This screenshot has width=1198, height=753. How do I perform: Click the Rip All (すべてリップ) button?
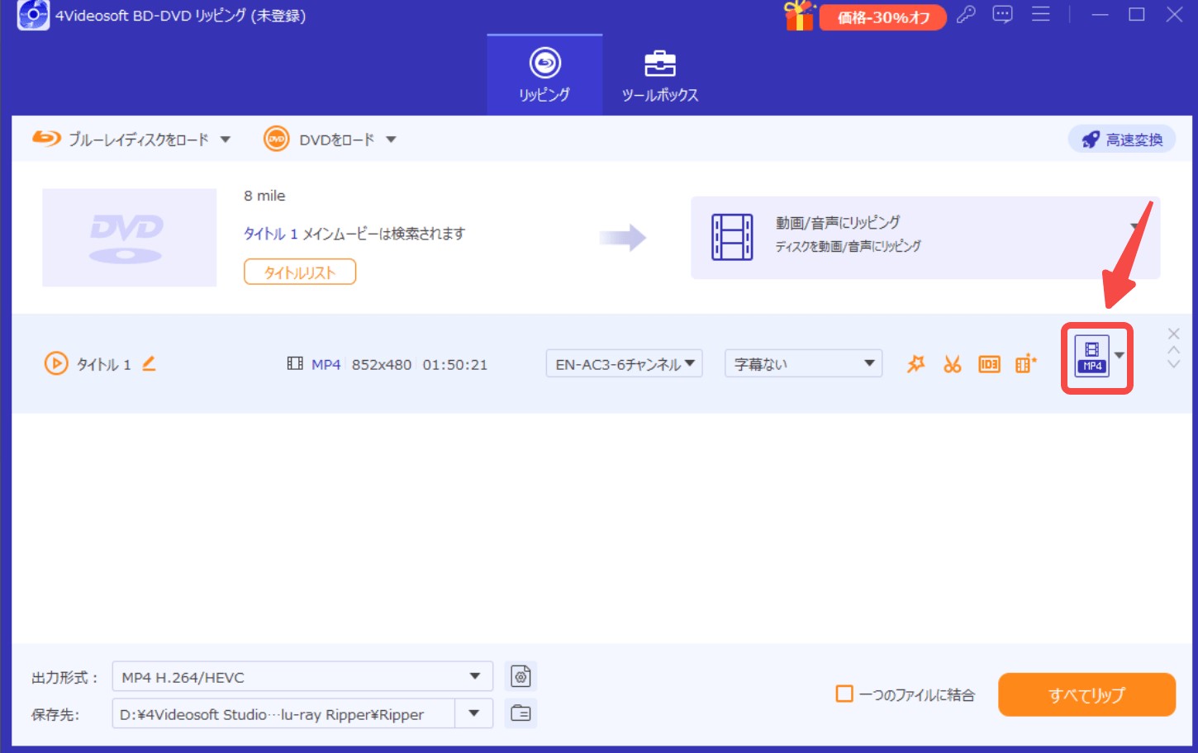(x=1086, y=695)
